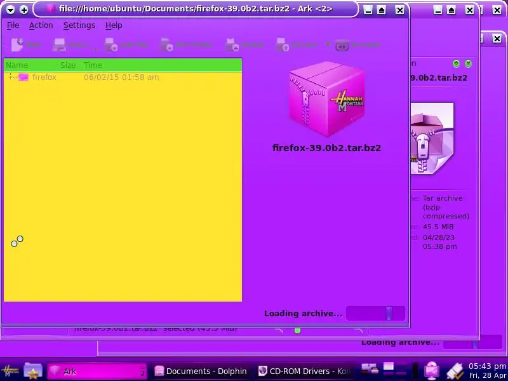
Task: Click the green zoom slider dot in Dolphin status bar
Action: click(x=297, y=331)
